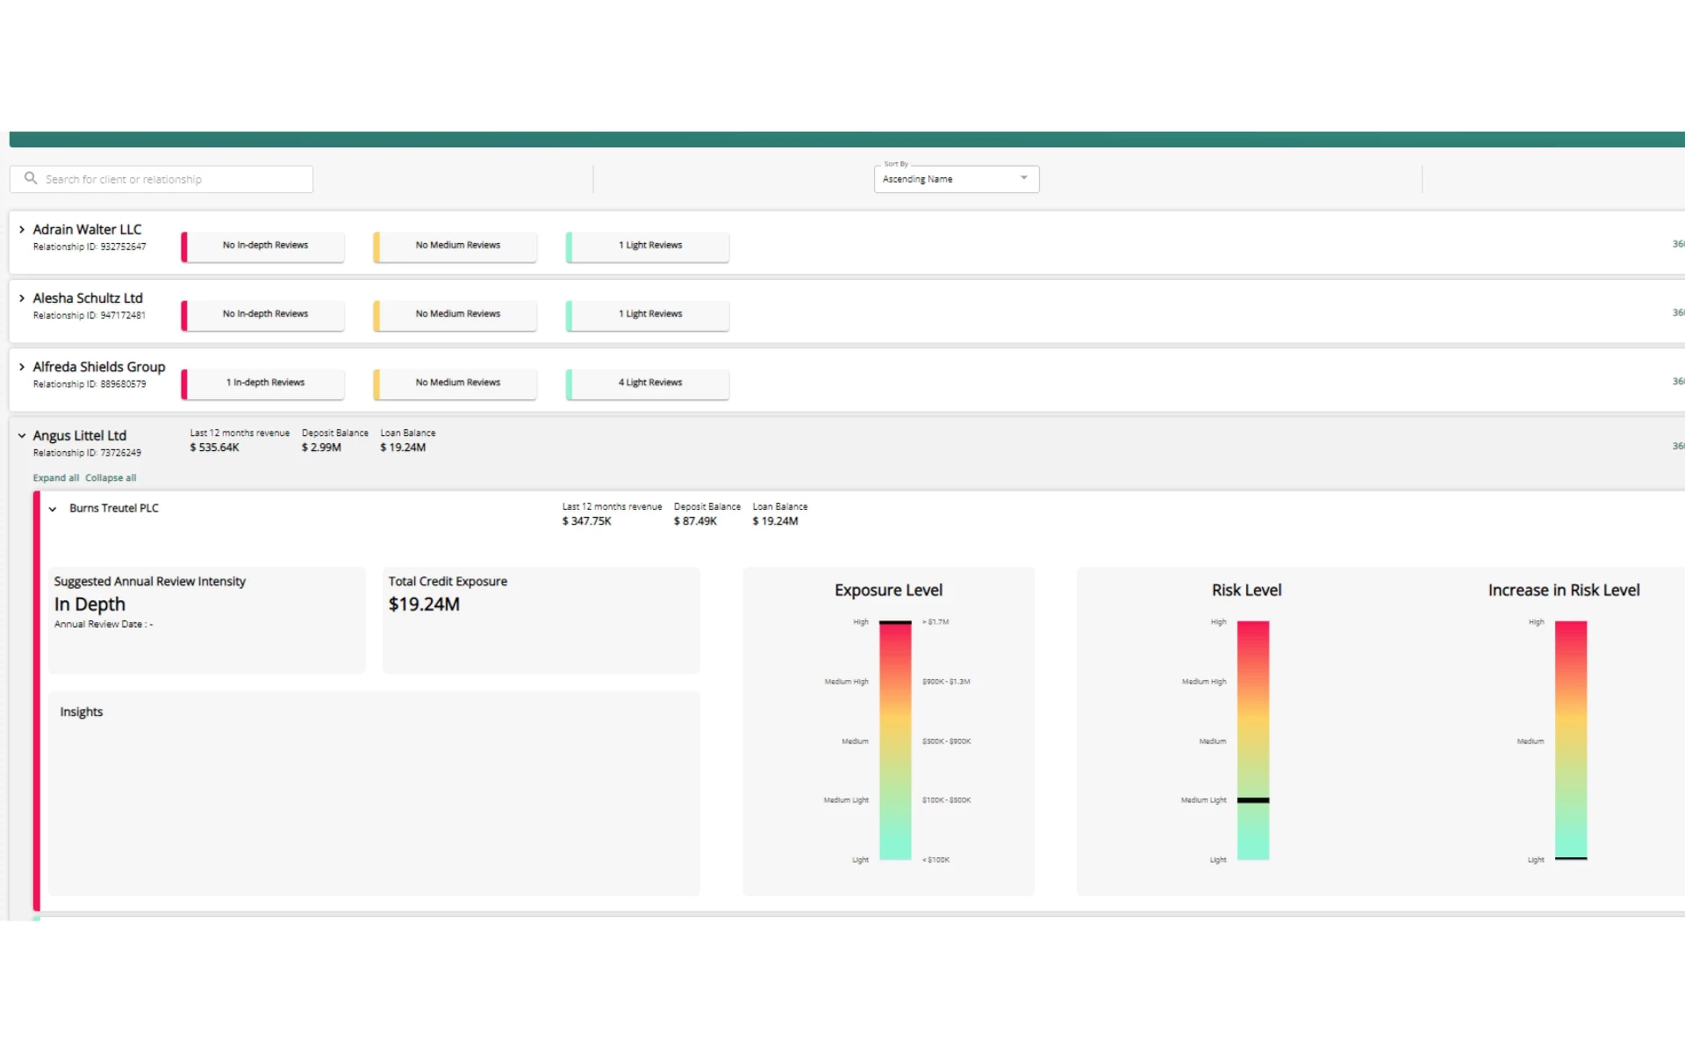1685x1053 pixels.
Task: Click the In Depth review intensity value
Action: (x=90, y=605)
